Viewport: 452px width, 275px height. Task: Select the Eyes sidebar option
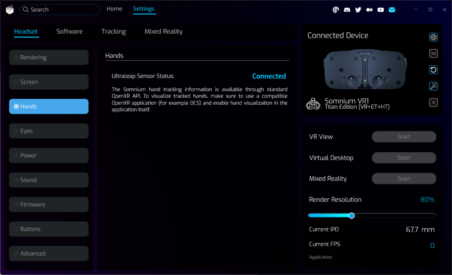coord(49,131)
